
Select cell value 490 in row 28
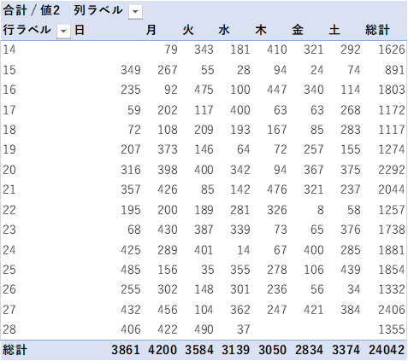[x=204, y=329]
